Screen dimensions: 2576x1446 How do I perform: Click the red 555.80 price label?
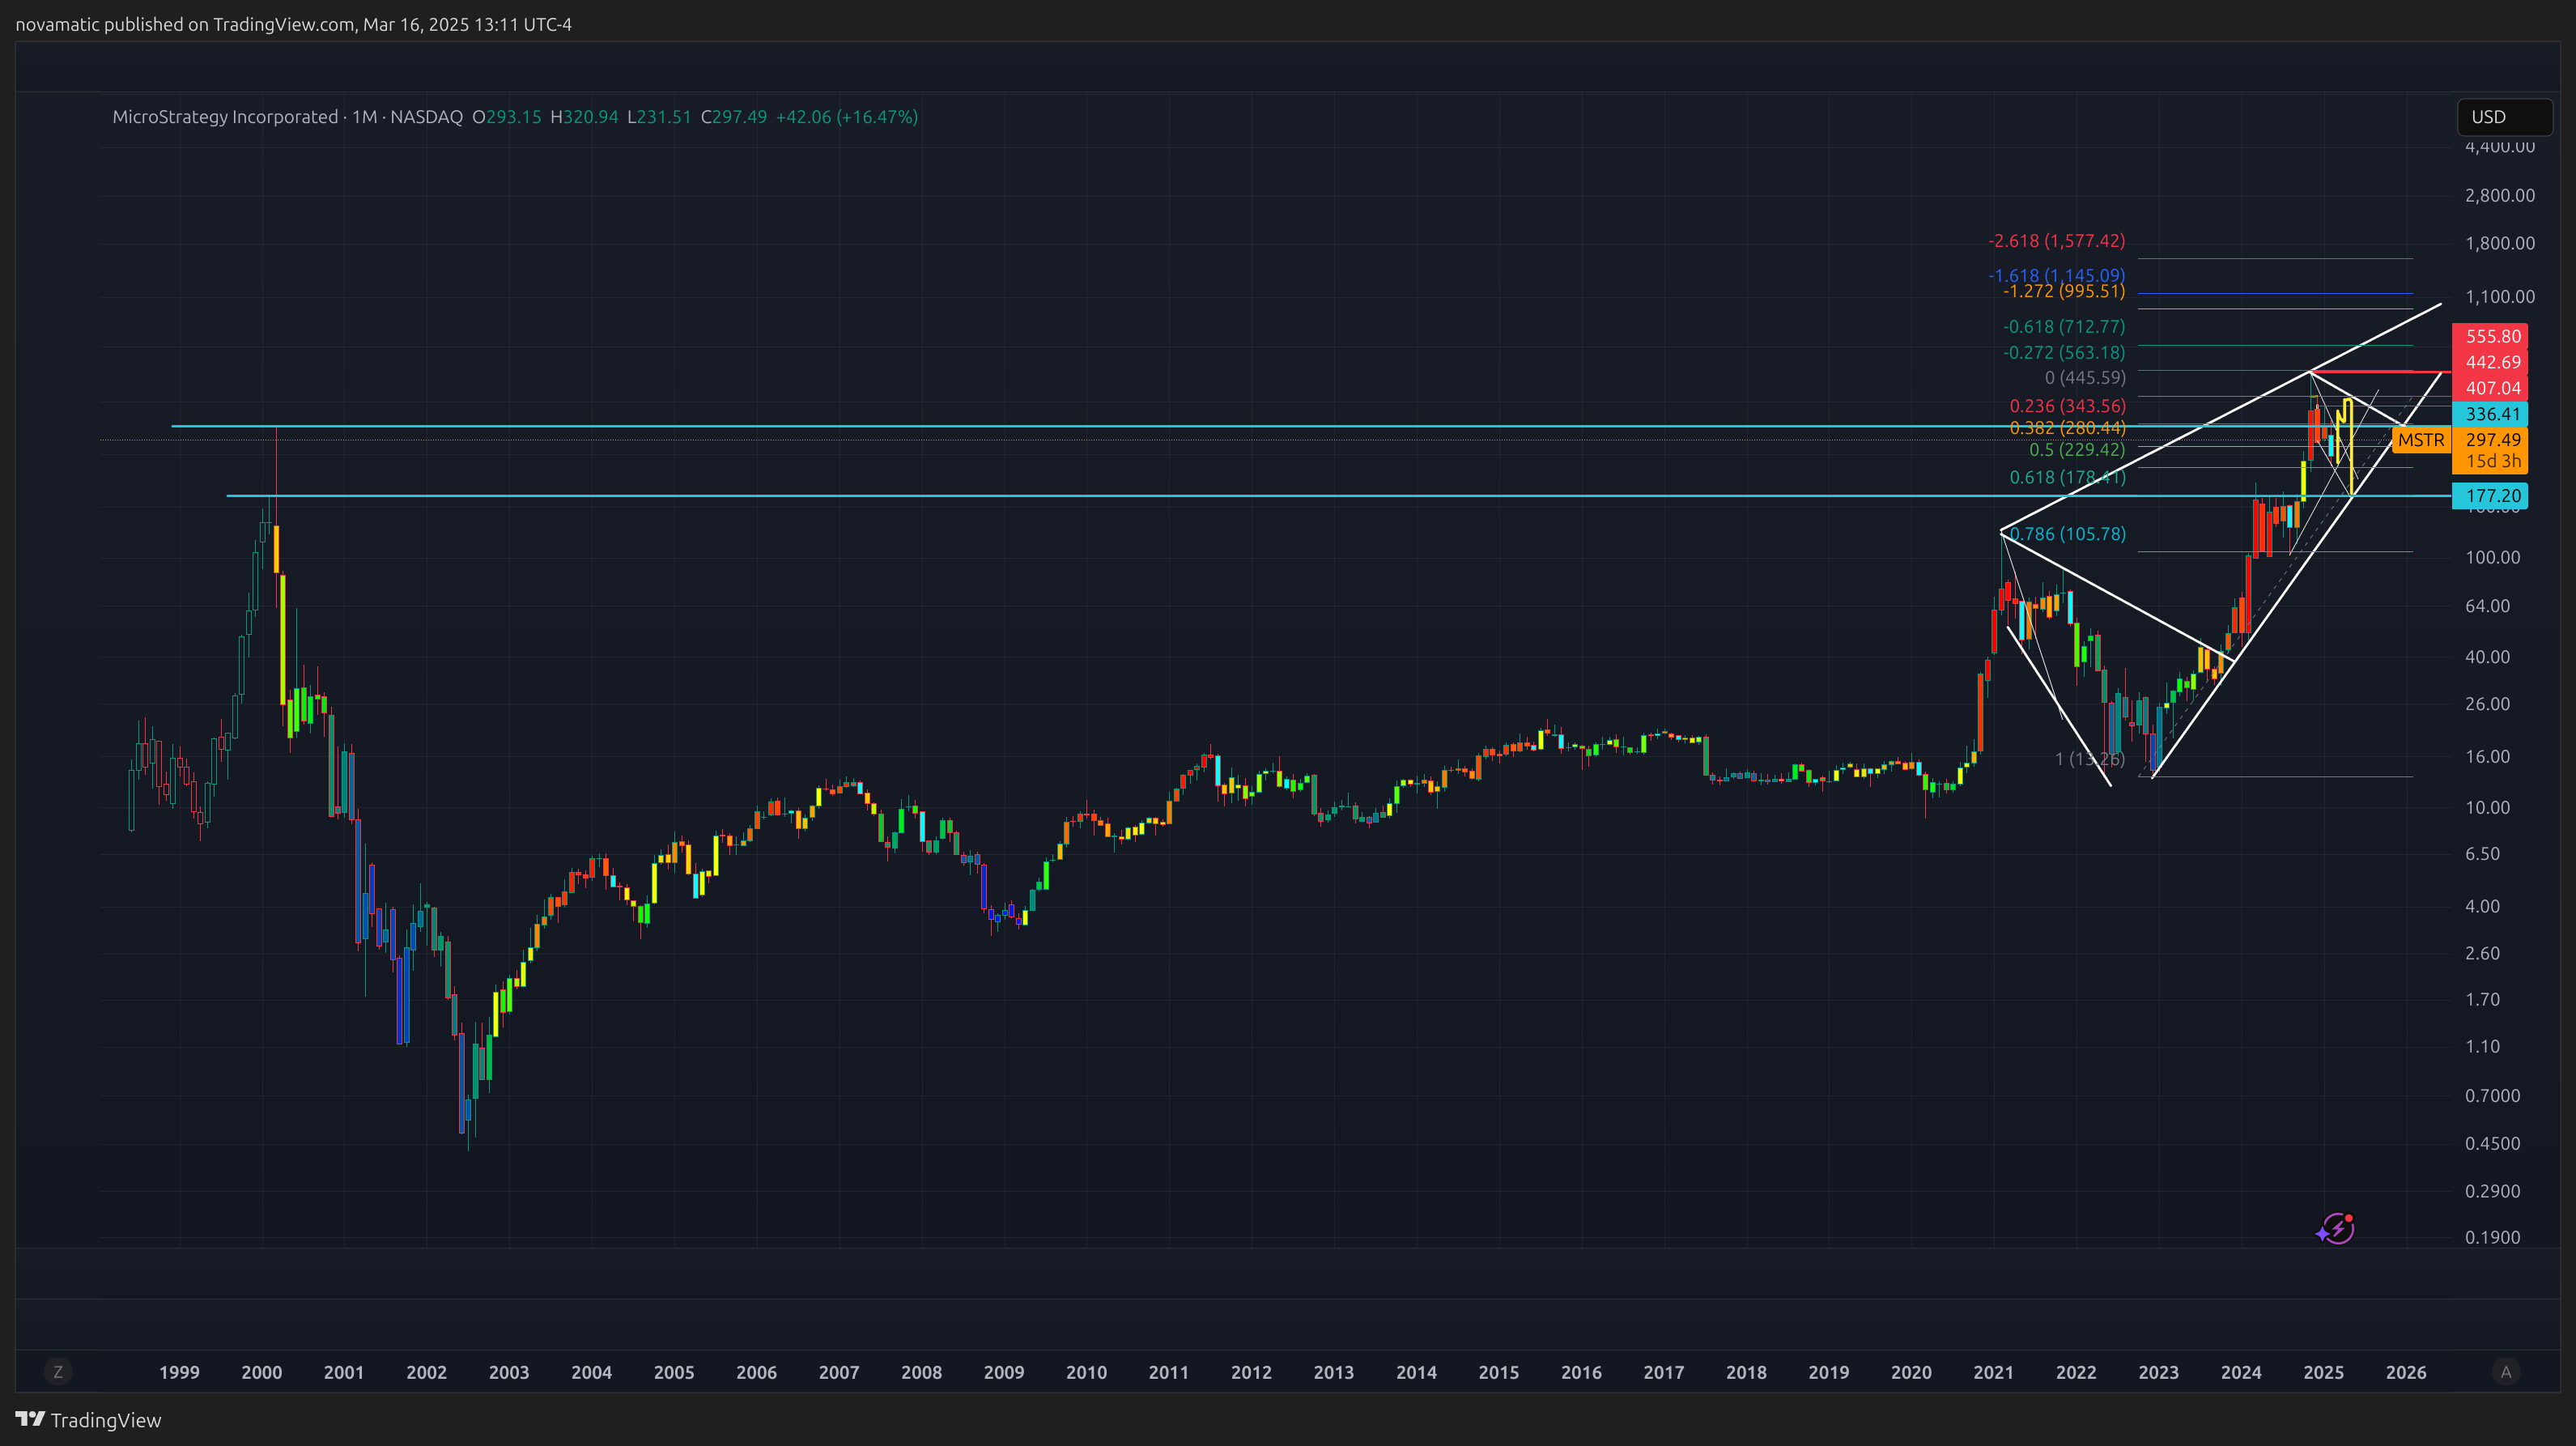[x=2490, y=337]
